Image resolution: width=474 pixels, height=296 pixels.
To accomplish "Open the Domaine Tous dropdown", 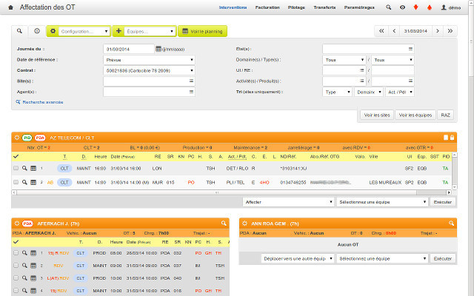I will (344, 60).
